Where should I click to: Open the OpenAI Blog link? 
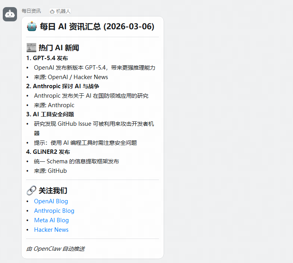point(51,201)
